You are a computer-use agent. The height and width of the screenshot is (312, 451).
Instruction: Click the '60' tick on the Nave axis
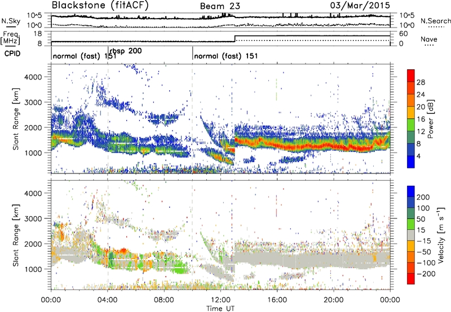pyautogui.click(x=404, y=34)
